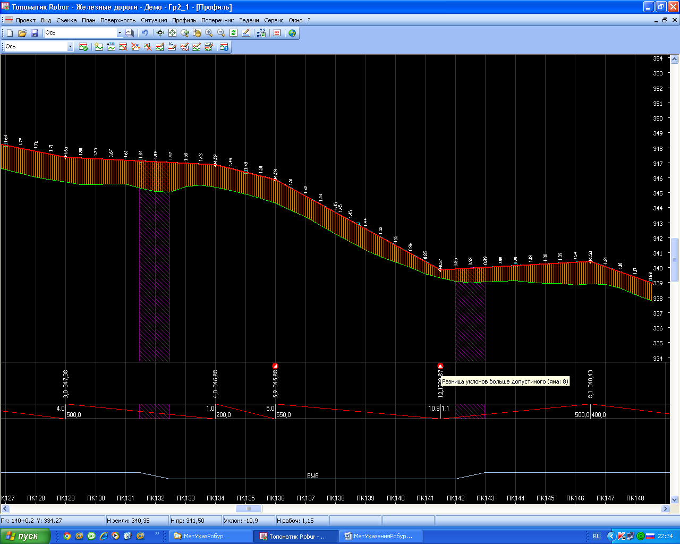This screenshot has height=544, width=680.
Task: Click the ВУ6 label in the plan band
Action: pyautogui.click(x=313, y=476)
